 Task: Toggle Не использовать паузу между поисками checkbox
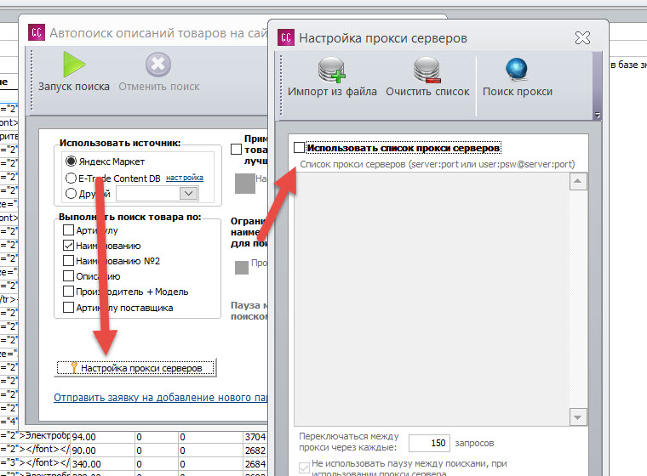tap(304, 467)
